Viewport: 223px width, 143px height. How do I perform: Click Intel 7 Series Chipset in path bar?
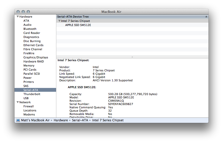[x=108, y=120]
